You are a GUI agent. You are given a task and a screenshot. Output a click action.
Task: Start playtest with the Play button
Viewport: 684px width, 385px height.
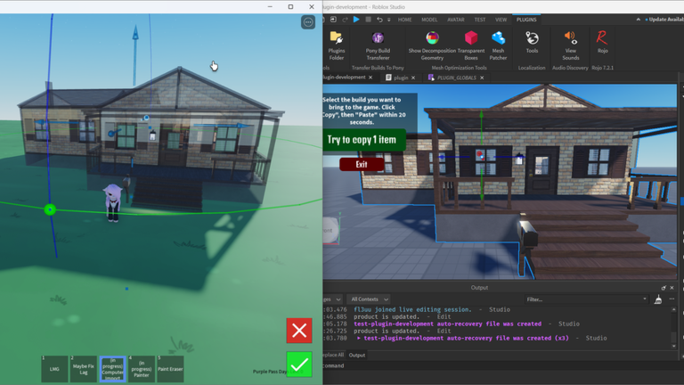pos(356,20)
